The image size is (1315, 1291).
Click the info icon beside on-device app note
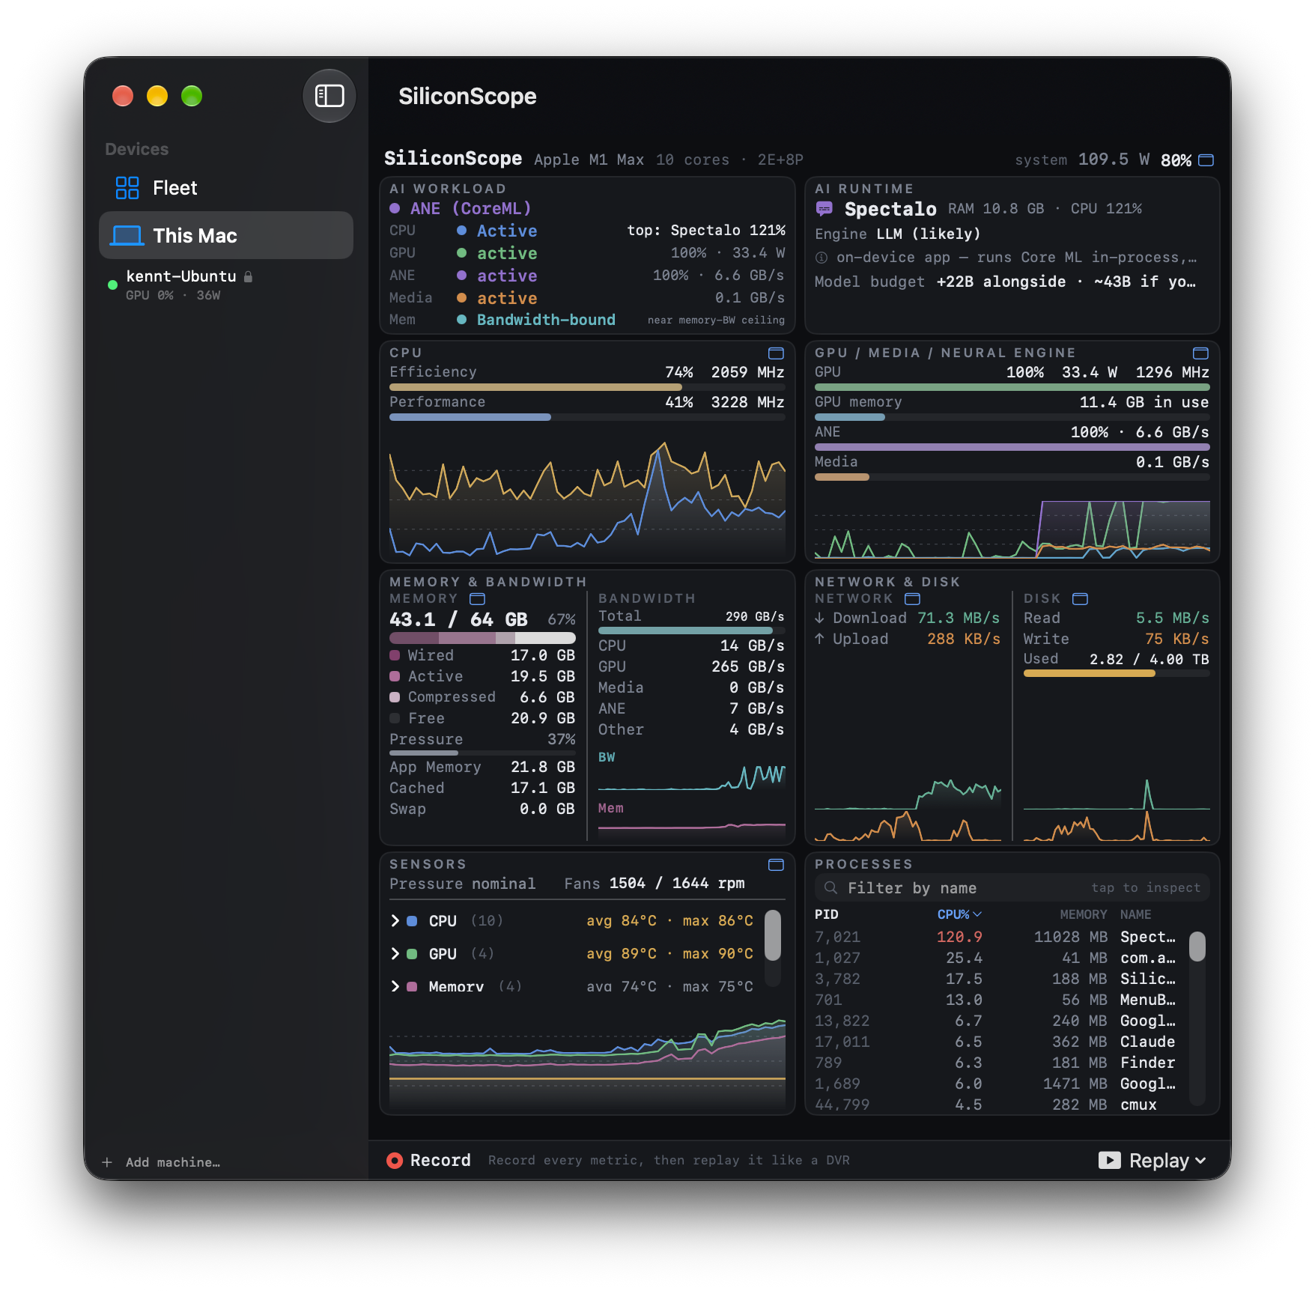pos(822,258)
